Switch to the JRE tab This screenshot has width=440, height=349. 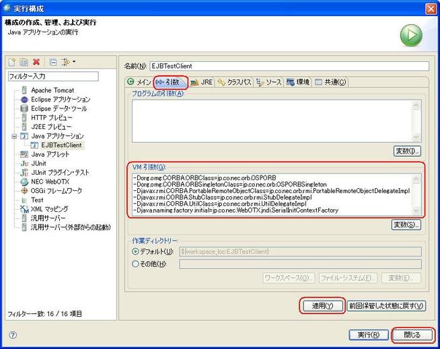201,82
